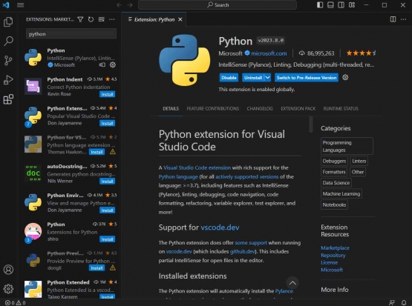This screenshot has height=306, width=412.
Task: Go back with navigation arrow
Action: (x=119, y=5)
